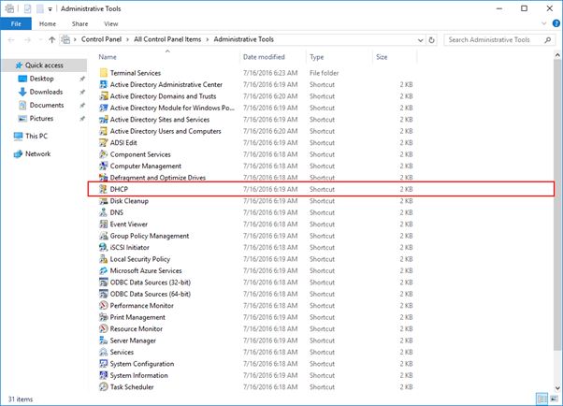Image resolution: width=563 pixels, height=406 pixels.
Task: Open the recent locations dropdown arrow
Action: 40,40
